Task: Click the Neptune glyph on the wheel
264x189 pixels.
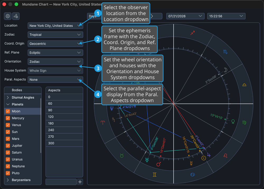Action: [112, 108]
